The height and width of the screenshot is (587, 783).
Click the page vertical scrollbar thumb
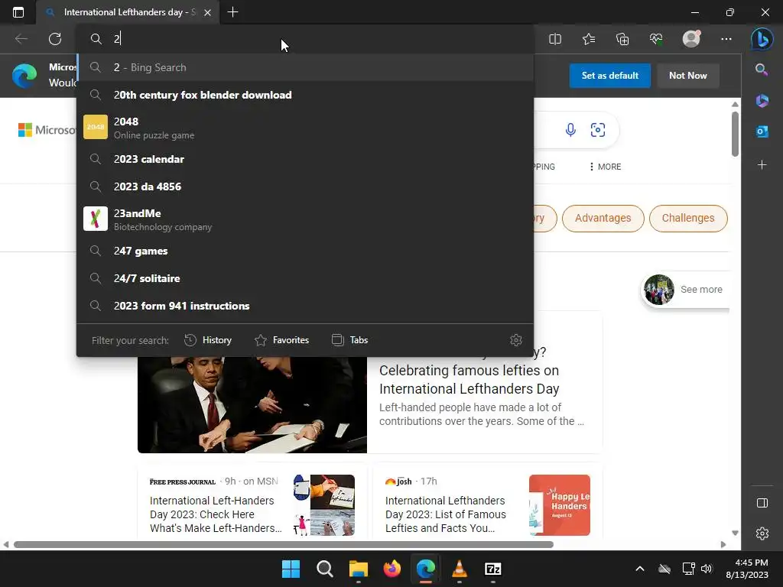tap(735, 134)
